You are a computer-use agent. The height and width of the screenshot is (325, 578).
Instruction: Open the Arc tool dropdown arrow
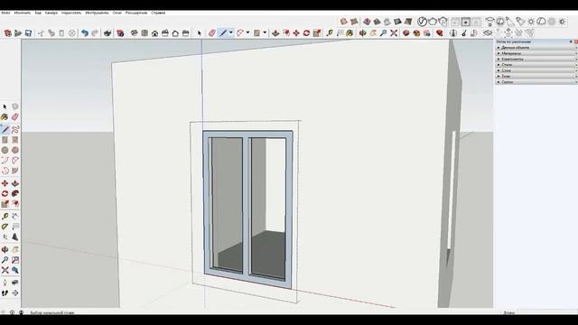pyautogui.click(x=247, y=33)
